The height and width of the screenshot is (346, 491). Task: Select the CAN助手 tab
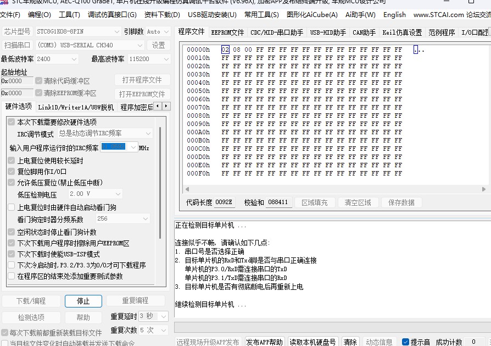click(364, 32)
